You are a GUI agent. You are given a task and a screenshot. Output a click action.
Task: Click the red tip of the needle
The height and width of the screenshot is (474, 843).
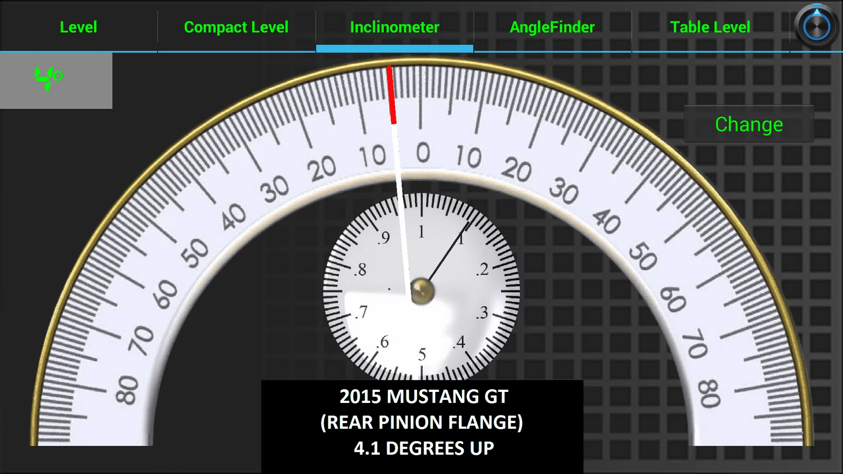(x=391, y=95)
